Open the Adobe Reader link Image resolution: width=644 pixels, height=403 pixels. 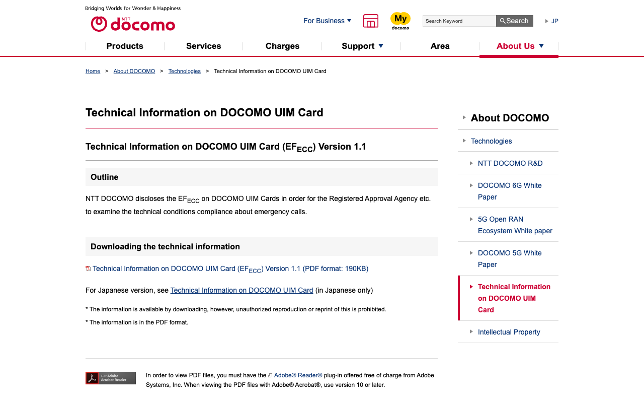click(298, 375)
